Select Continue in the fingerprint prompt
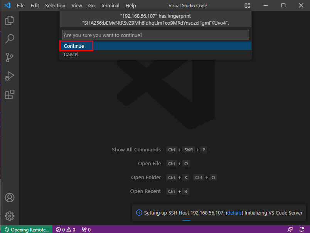Viewport: 310px width, 233px height. (155, 46)
